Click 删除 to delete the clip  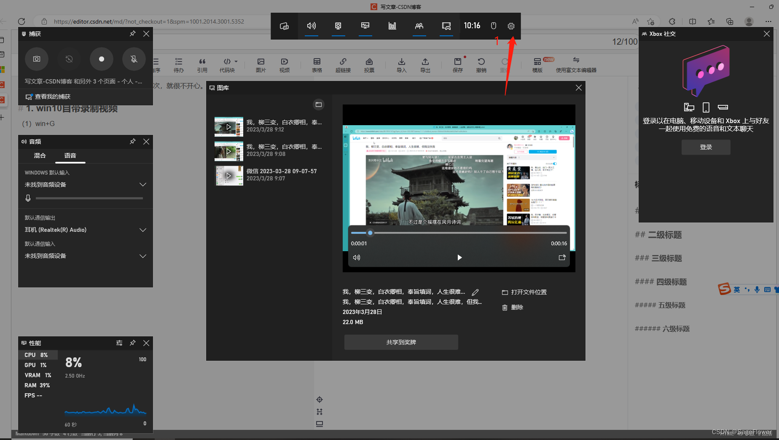pos(513,307)
